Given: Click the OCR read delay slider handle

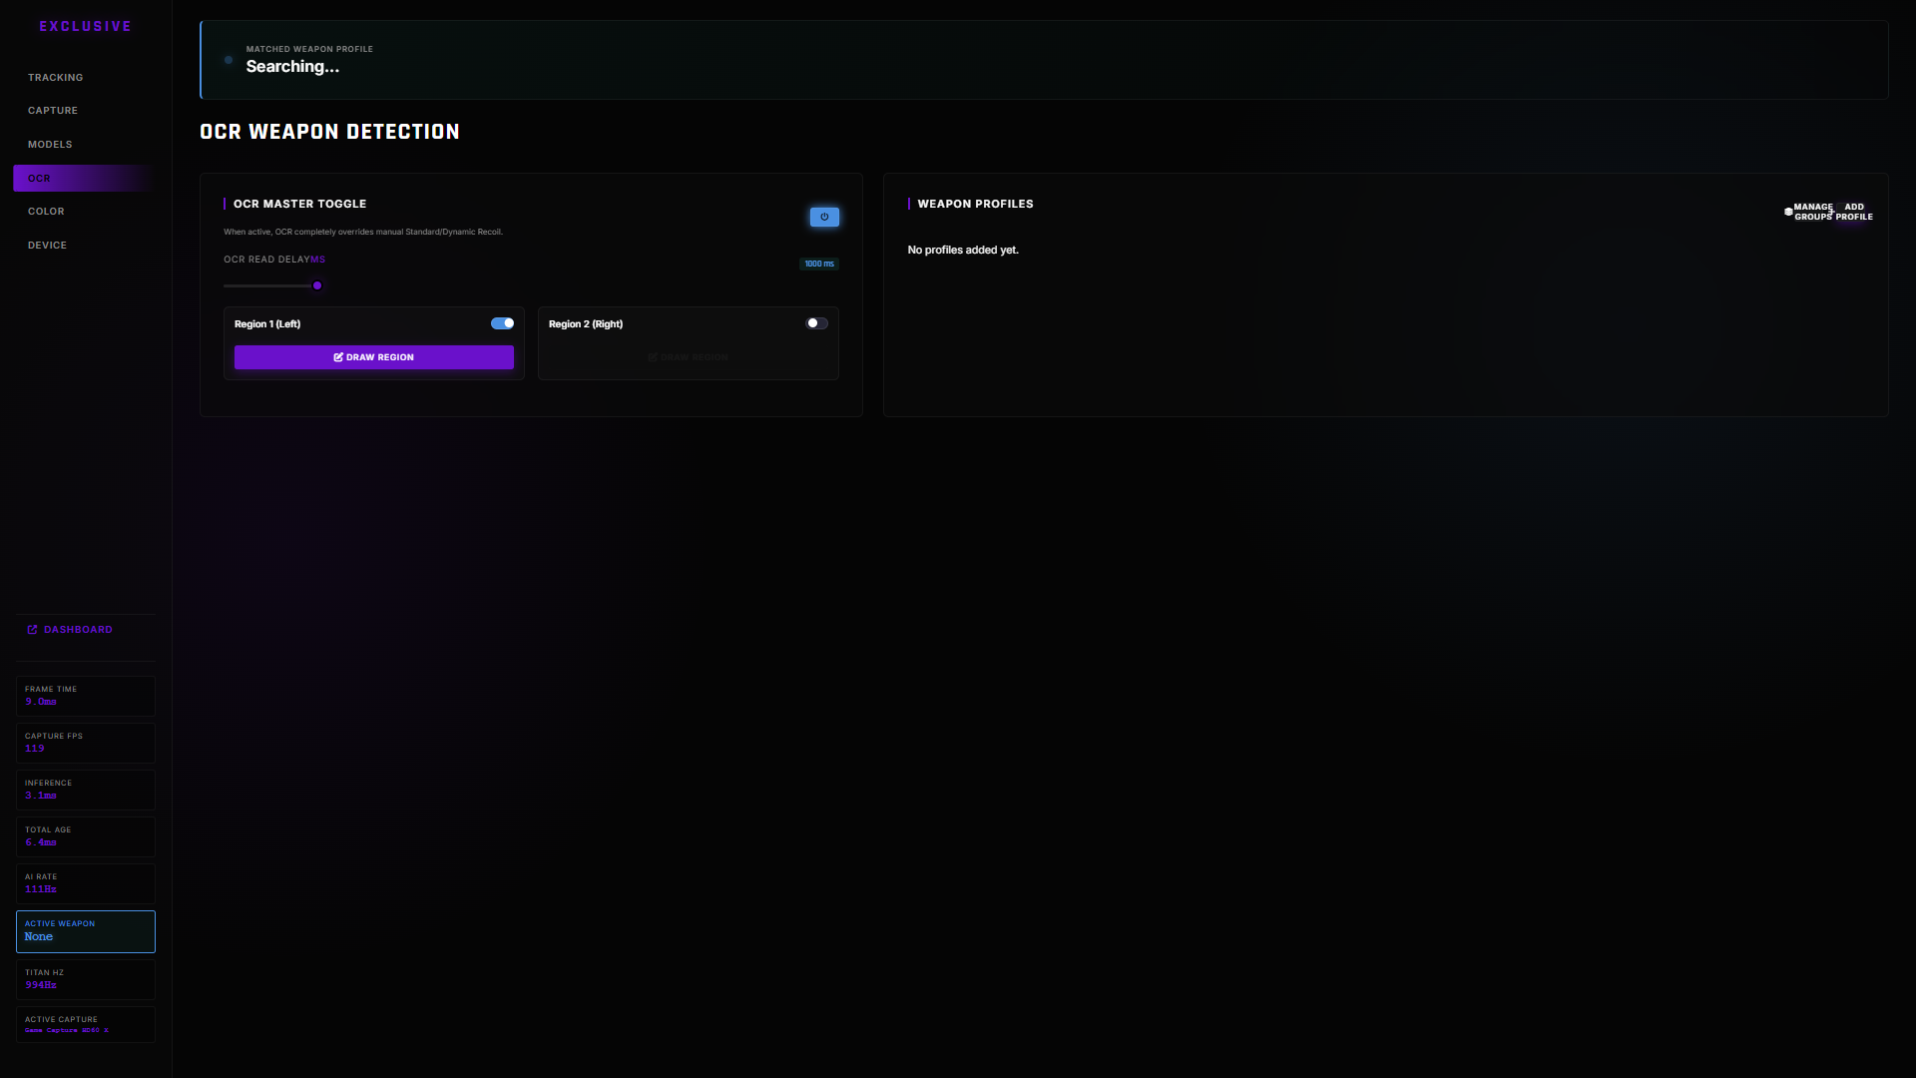Looking at the screenshot, I should coord(317,285).
